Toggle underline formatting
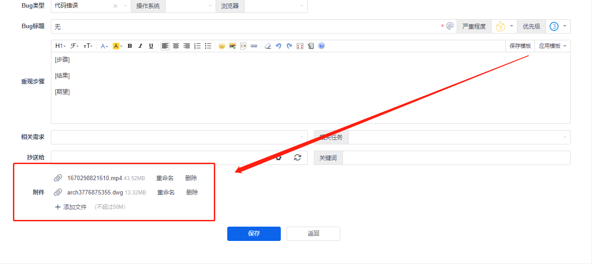Screen dimensions: 592x270 tap(151, 46)
